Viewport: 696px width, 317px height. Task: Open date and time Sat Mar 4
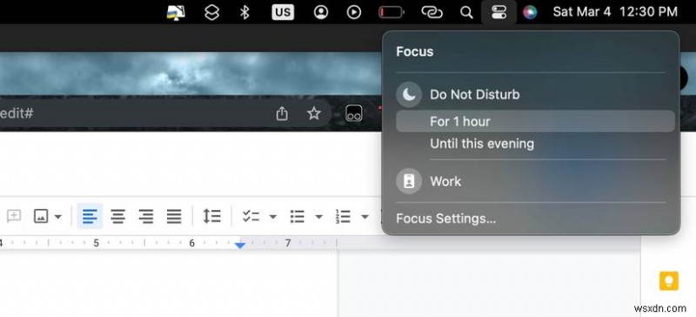(615, 12)
